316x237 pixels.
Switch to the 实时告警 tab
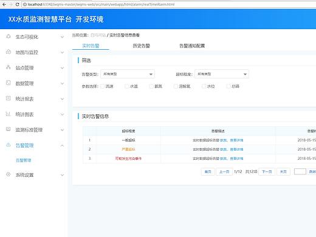(91, 46)
